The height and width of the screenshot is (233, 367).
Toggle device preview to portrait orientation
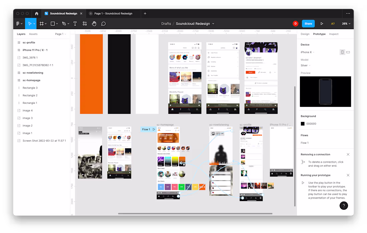pos(342,52)
